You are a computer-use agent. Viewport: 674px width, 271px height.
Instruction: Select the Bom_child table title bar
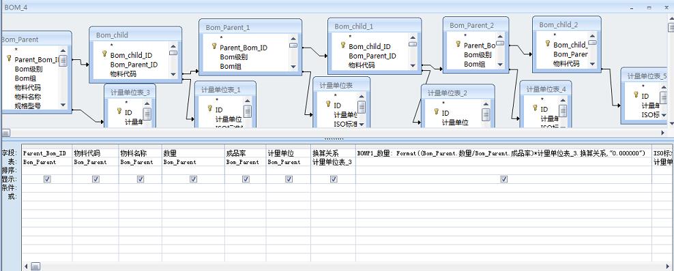(x=135, y=35)
